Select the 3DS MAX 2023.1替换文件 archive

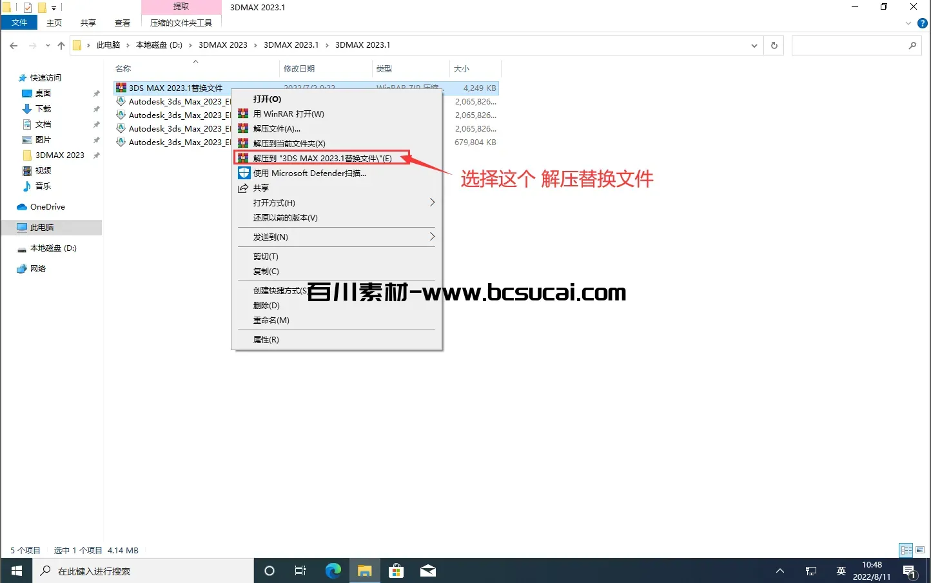tap(175, 88)
